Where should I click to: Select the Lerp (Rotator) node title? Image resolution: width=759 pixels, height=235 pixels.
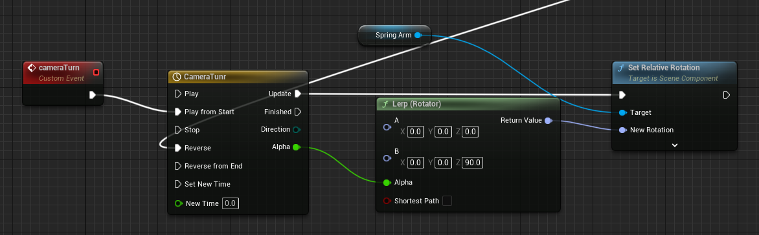pyautogui.click(x=418, y=104)
